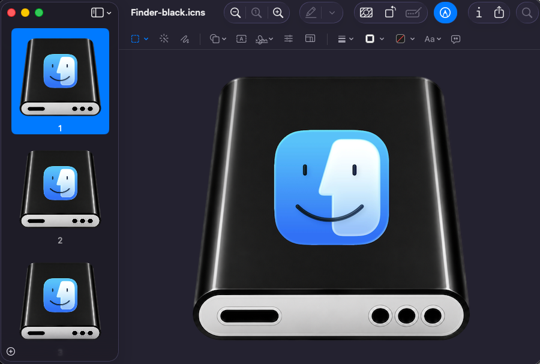The image size is (540, 364).
Task: Click the Adjust Size icon
Action: (310, 38)
